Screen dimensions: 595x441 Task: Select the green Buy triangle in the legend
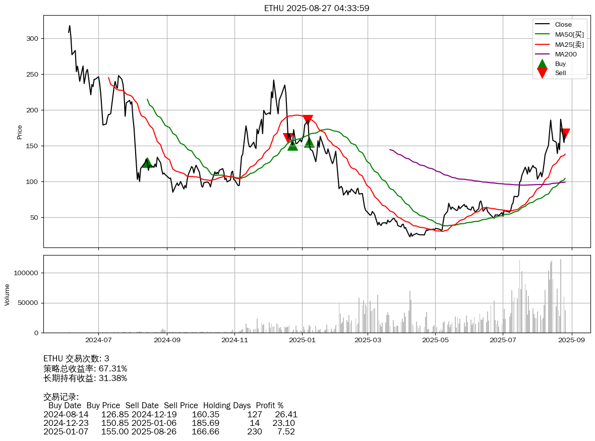pyautogui.click(x=542, y=64)
